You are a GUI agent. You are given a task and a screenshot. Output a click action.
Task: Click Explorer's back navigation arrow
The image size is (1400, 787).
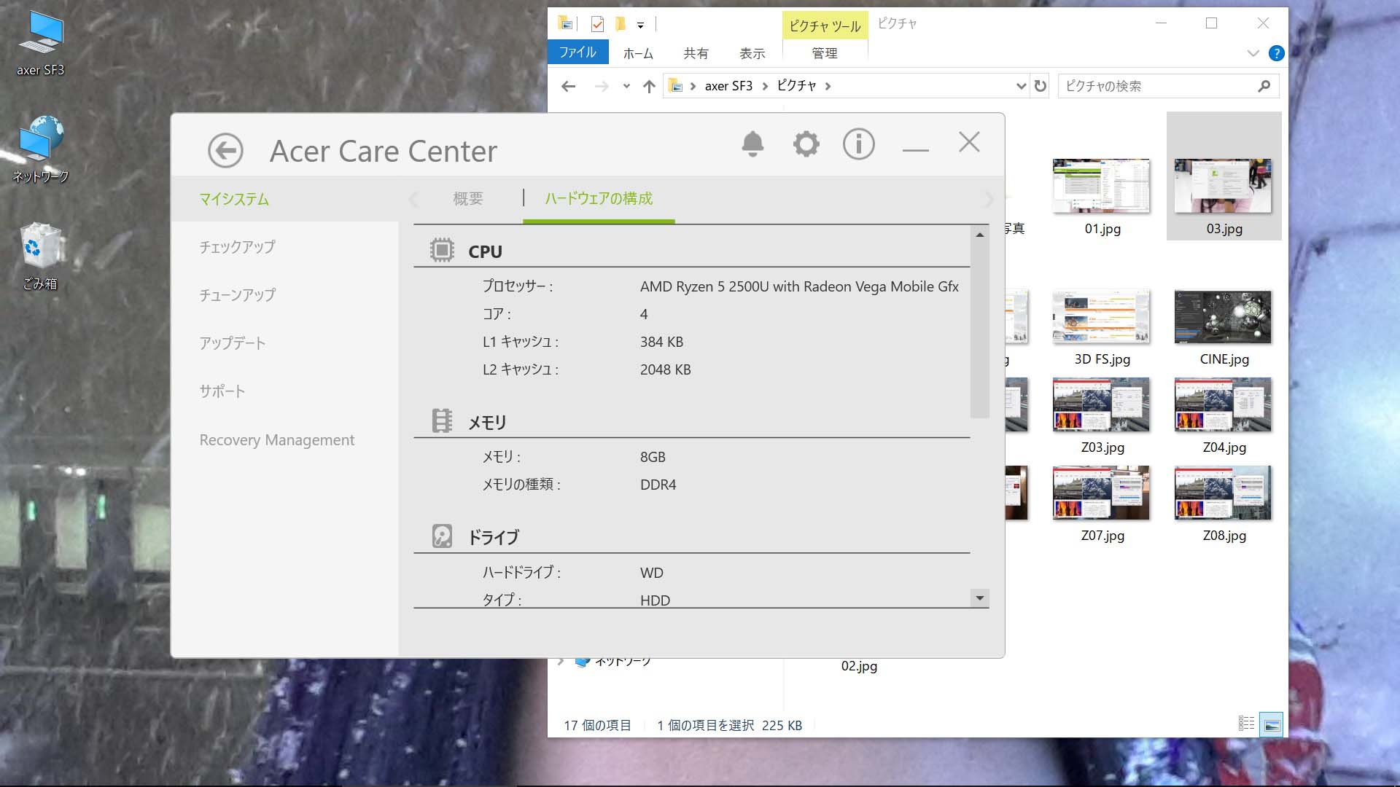point(569,86)
